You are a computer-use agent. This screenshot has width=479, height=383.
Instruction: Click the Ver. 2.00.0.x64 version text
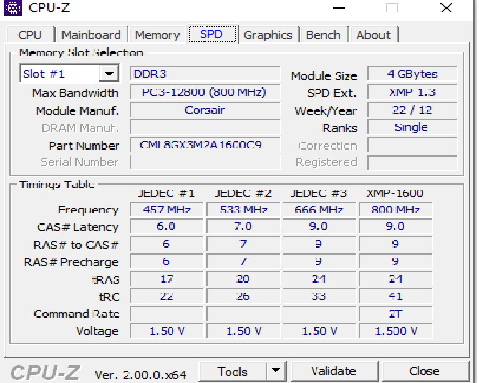click(140, 375)
